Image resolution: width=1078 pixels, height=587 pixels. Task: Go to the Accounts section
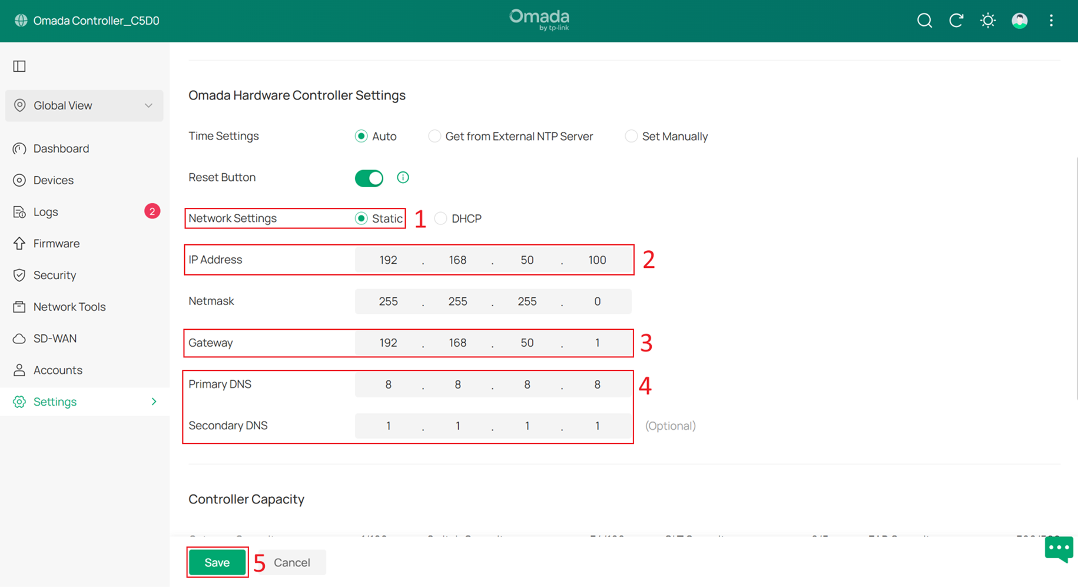(58, 370)
